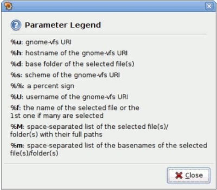Click the '1st one if many are selected' line

57,116
